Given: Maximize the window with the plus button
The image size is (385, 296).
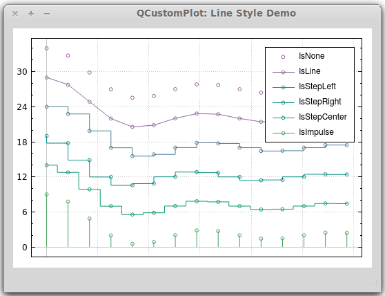Looking at the screenshot, I should 31,14.
